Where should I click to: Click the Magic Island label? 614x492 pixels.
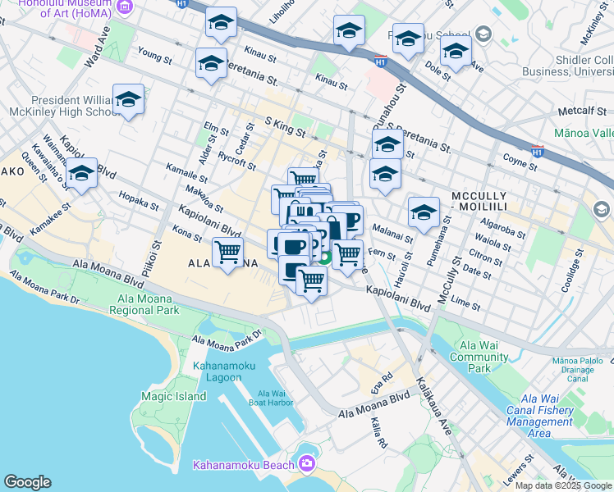pyautogui.click(x=173, y=396)
